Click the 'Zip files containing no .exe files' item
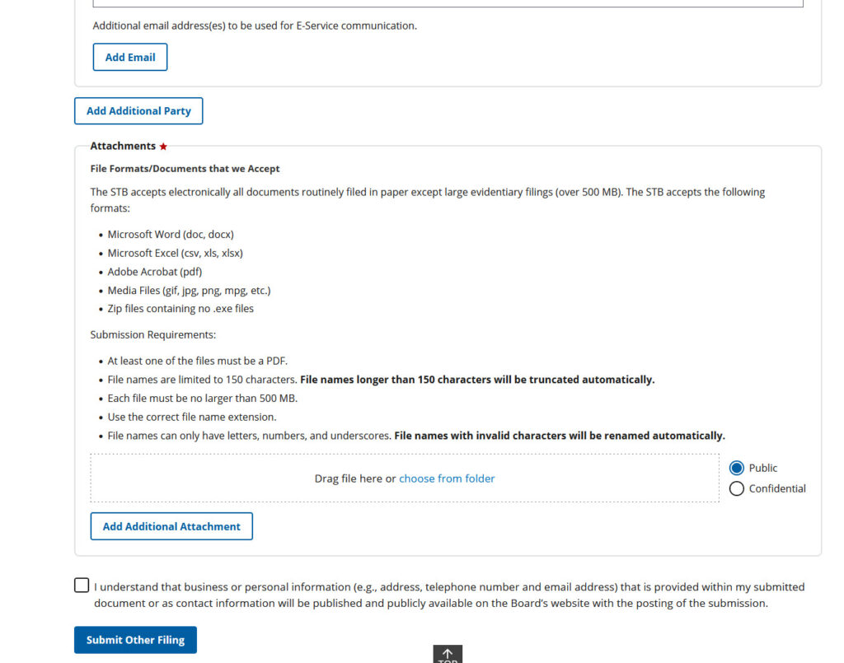The width and height of the screenshot is (844, 663). pyautogui.click(x=181, y=309)
